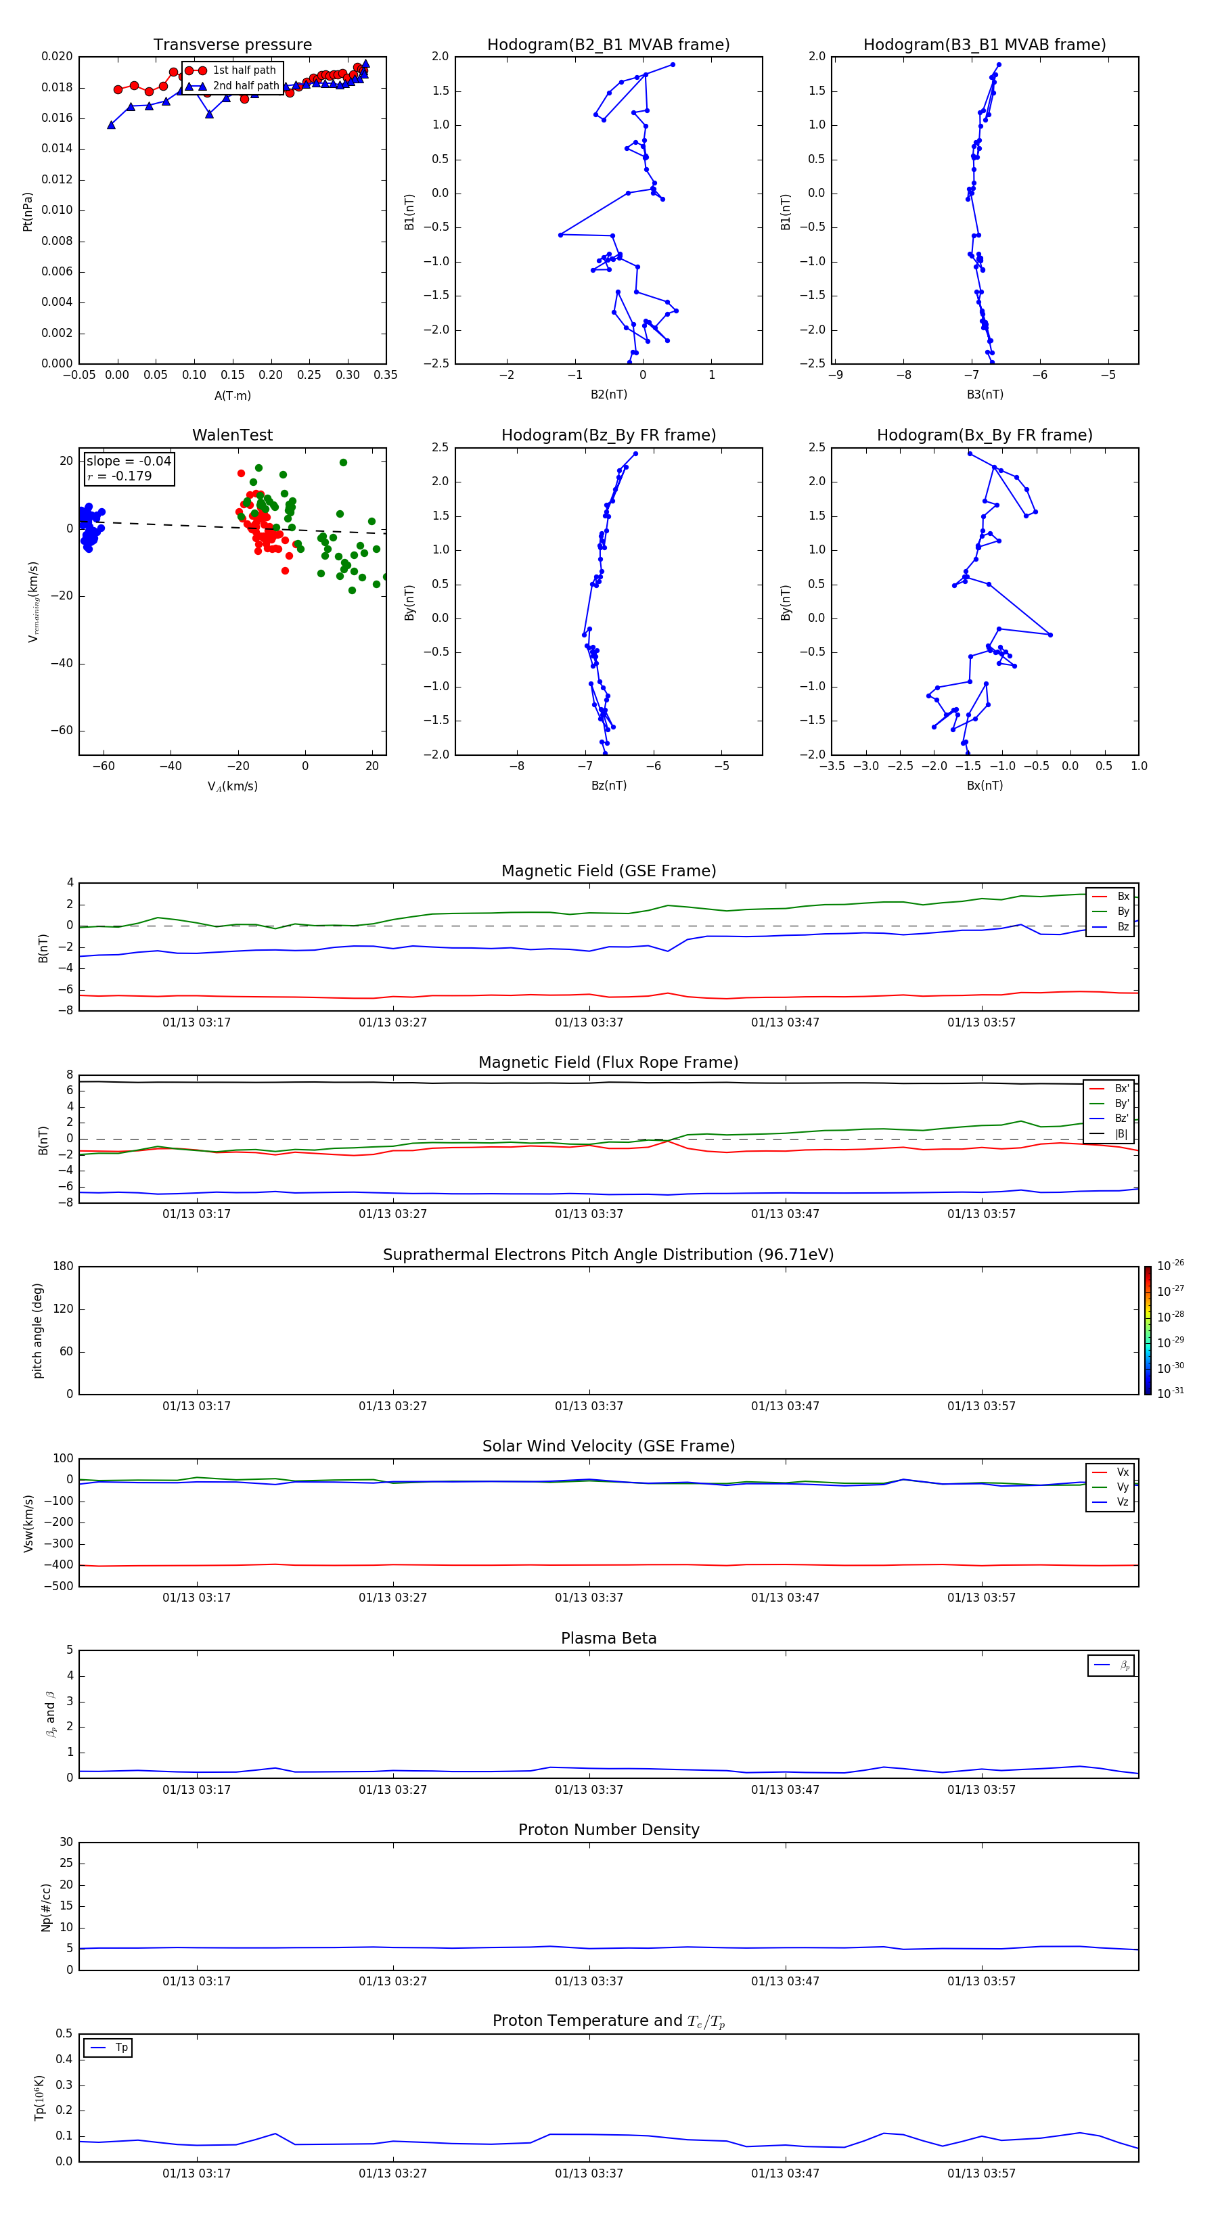Select Vz entry in solar wind legend
The width and height of the screenshot is (1218, 2233).
1110,1502
